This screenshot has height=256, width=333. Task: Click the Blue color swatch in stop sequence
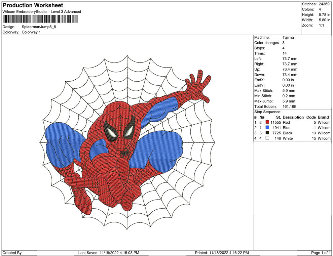(267, 127)
